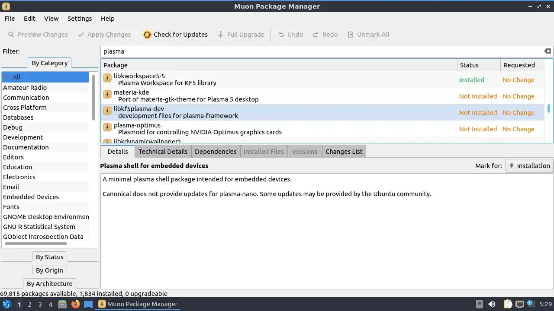This screenshot has height=311, width=554.
Task: Click the package list vertical scrollbar
Action: click(549, 108)
